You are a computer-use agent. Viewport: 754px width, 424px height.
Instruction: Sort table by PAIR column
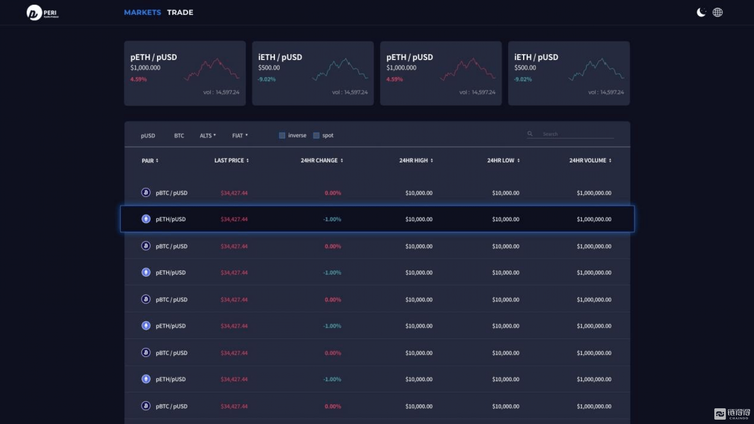(x=150, y=161)
